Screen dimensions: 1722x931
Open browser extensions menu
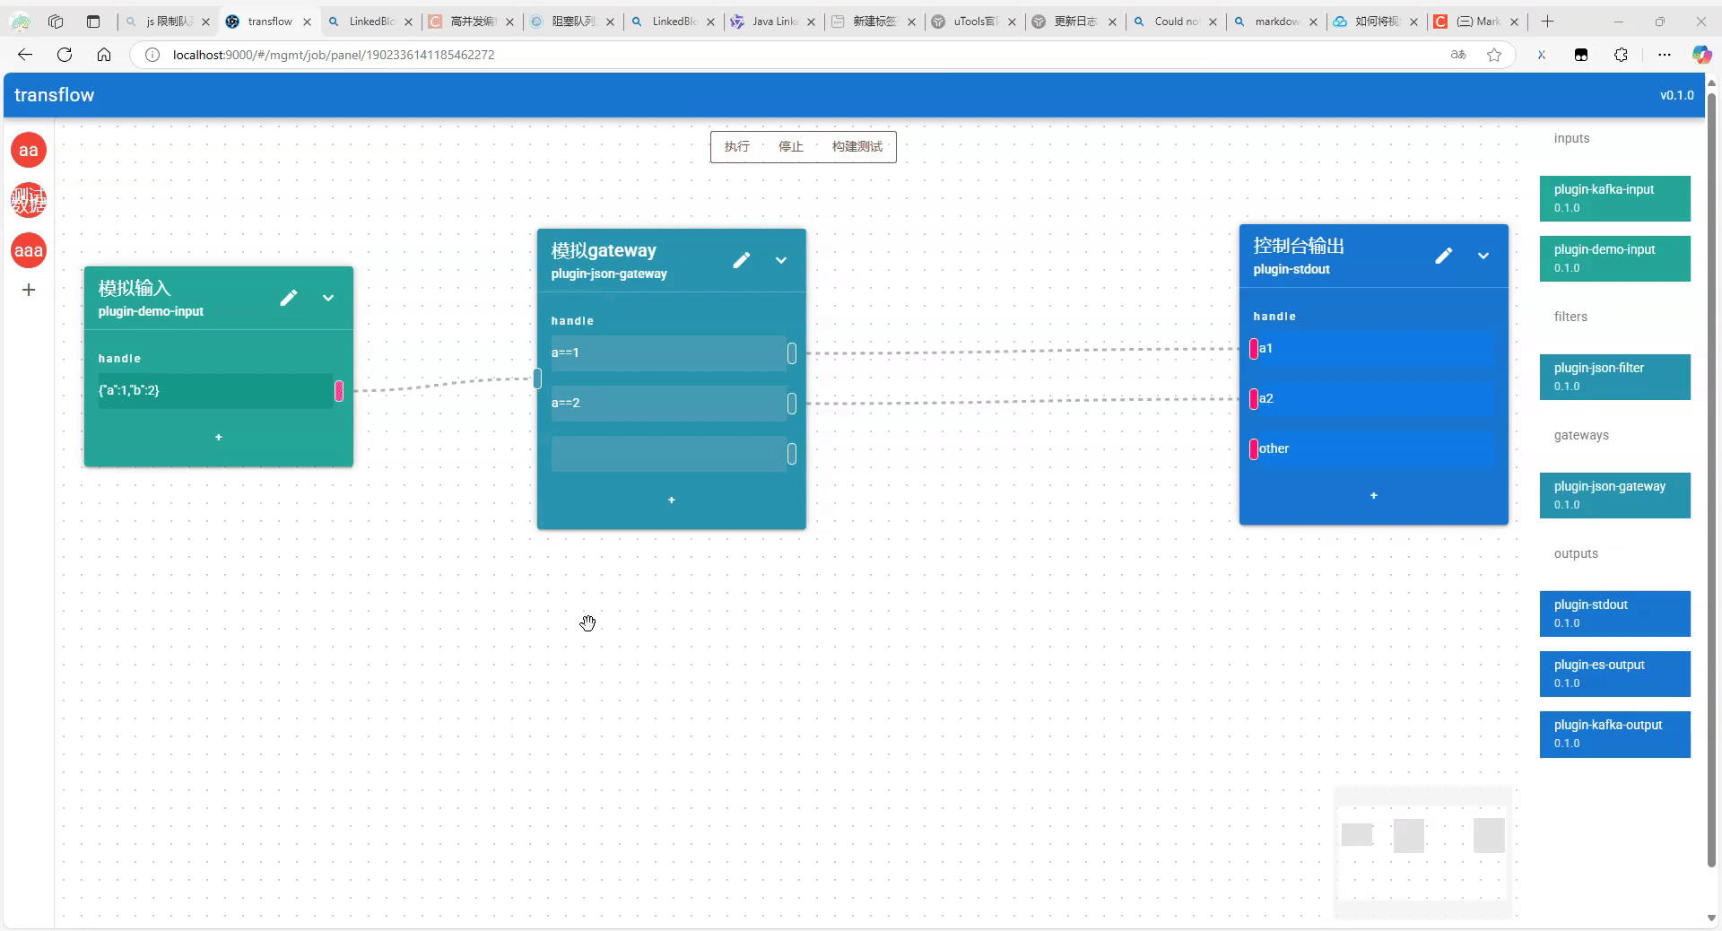tap(1621, 55)
